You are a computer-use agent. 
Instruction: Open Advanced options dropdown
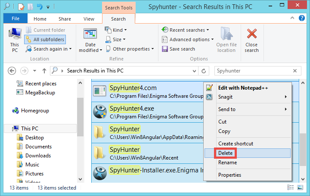pos(188,39)
